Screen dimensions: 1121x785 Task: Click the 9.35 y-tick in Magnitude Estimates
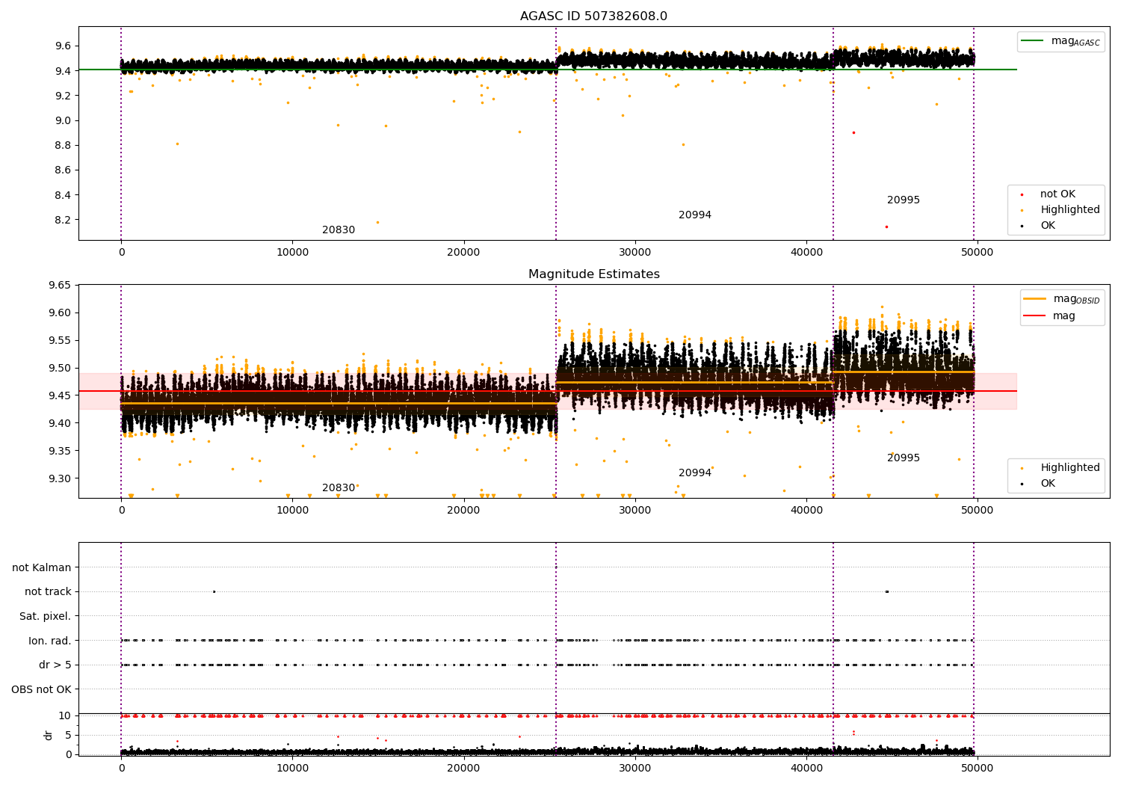click(59, 452)
